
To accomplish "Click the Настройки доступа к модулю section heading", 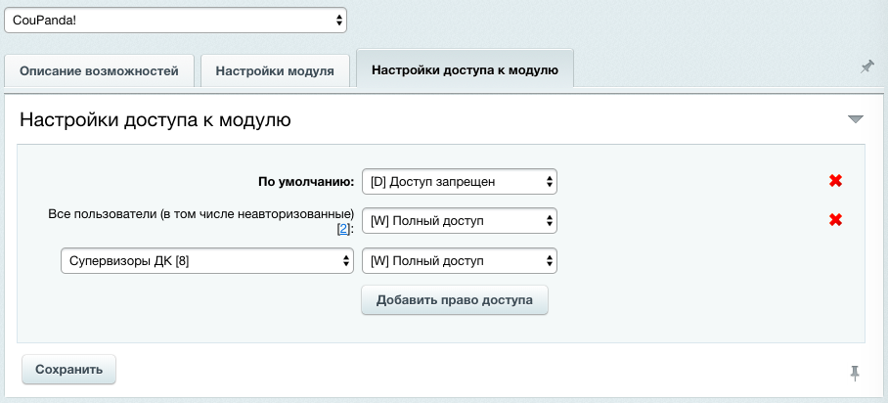I will [x=155, y=120].
